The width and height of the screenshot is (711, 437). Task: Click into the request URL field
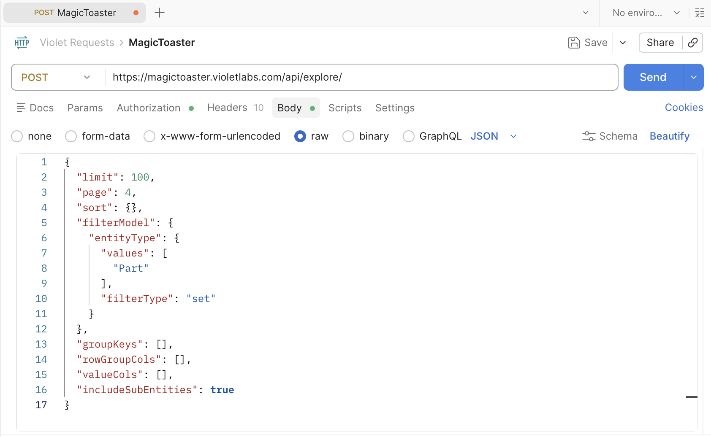tap(359, 77)
